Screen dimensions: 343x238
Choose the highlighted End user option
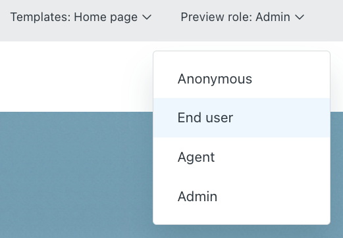tap(242, 118)
